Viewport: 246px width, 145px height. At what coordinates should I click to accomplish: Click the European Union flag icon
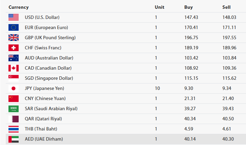coord(14,27)
